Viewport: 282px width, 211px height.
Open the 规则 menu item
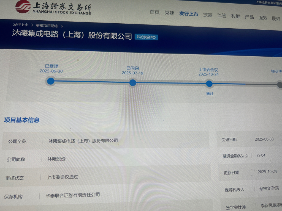click(x=276, y=18)
